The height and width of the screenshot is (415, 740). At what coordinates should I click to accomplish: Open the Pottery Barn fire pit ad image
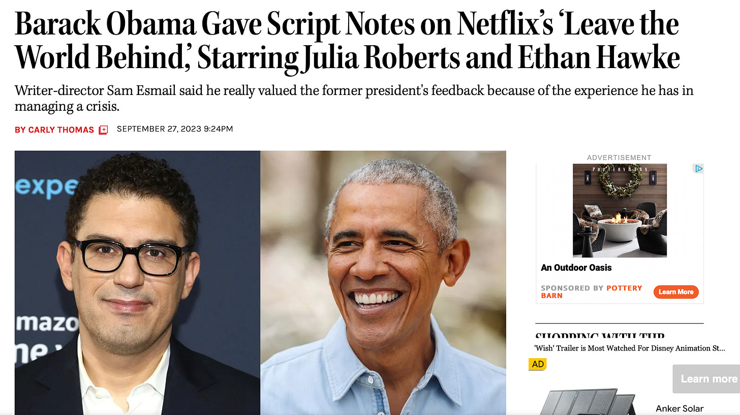620,210
